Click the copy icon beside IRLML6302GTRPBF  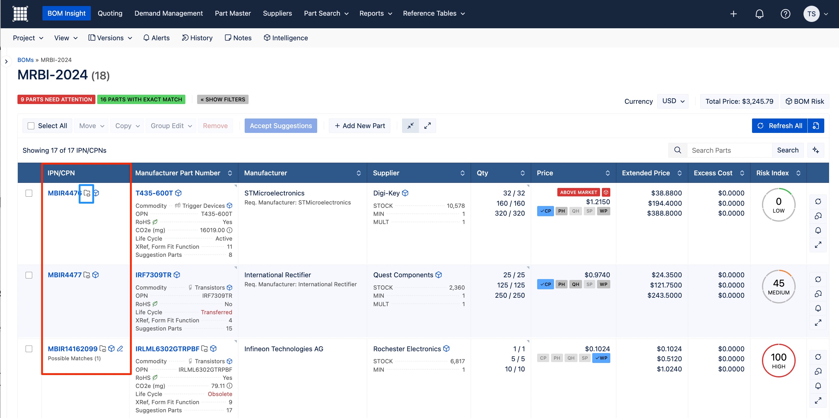pos(205,349)
